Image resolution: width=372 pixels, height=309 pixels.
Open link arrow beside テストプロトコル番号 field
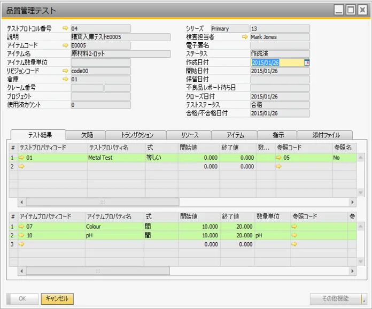(65, 28)
